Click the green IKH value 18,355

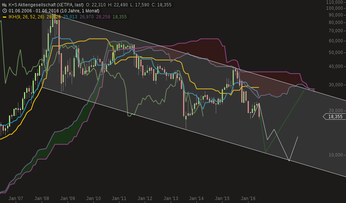(x=120, y=17)
